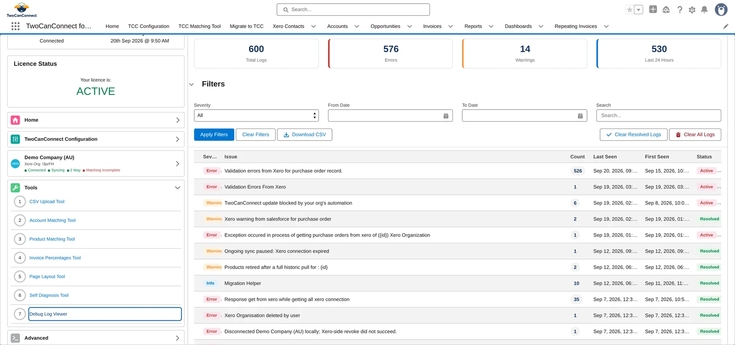Click the global Search box
The height and width of the screenshot is (345, 735).
click(353, 10)
